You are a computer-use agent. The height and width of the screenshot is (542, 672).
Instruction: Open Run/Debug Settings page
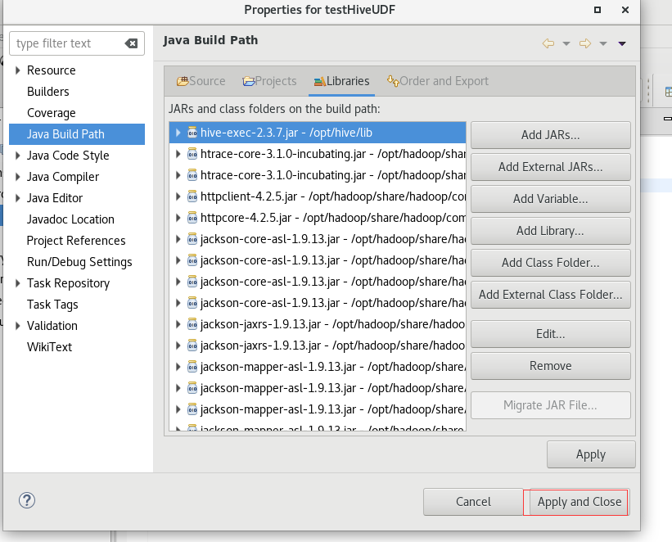click(79, 262)
